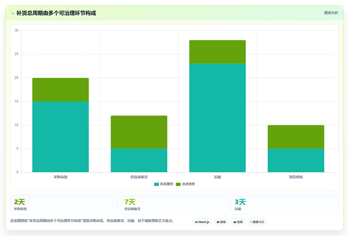Click the y-axis value 30
This screenshot has width=349, height=236.
click(16, 30)
